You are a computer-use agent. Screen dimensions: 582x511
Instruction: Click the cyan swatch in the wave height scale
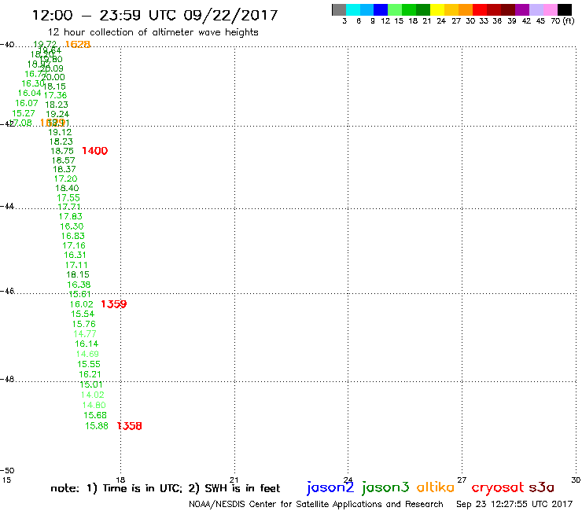point(353,9)
